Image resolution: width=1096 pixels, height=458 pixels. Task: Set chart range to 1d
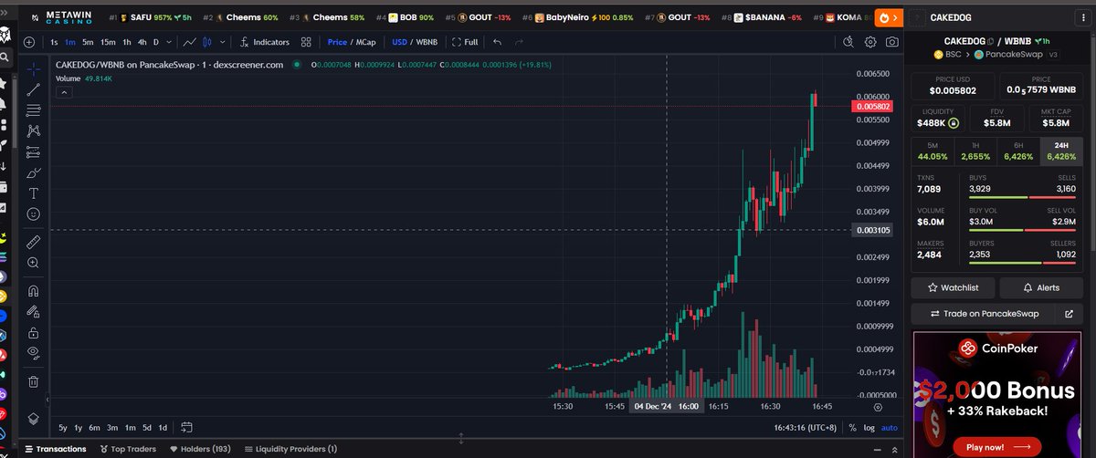click(x=163, y=427)
